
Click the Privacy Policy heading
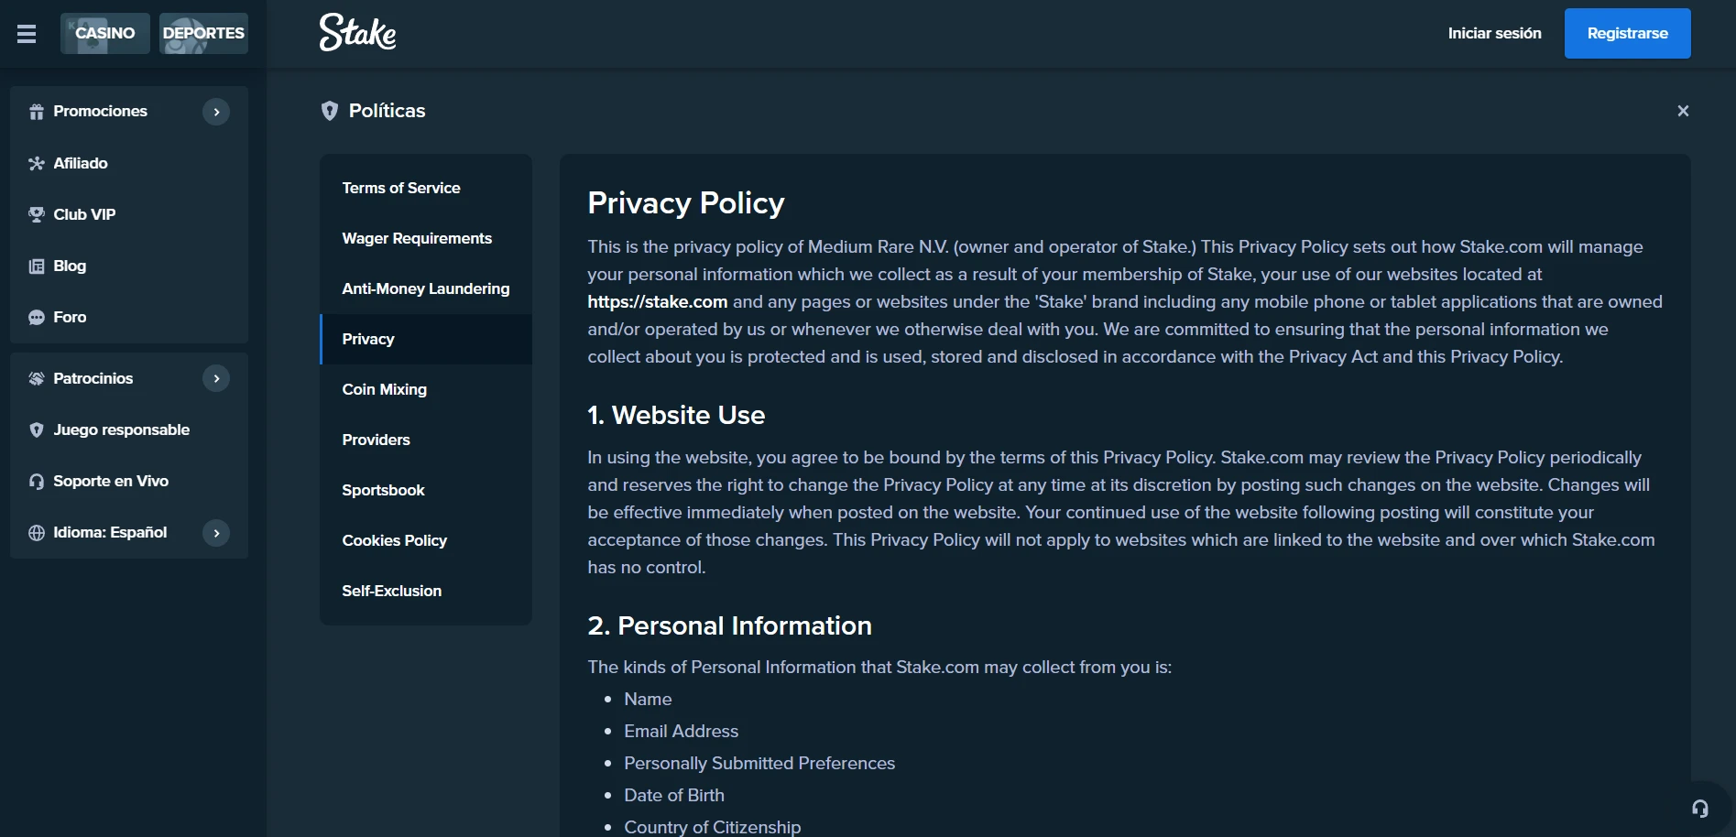pyautogui.click(x=686, y=202)
